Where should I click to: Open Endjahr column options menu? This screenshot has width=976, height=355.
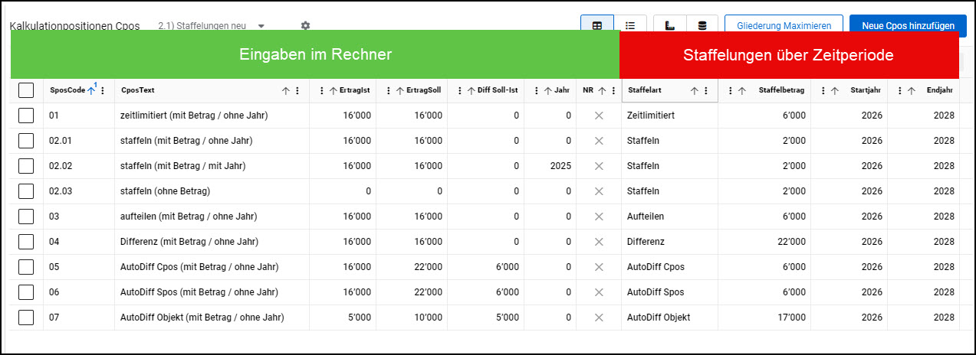(899, 90)
